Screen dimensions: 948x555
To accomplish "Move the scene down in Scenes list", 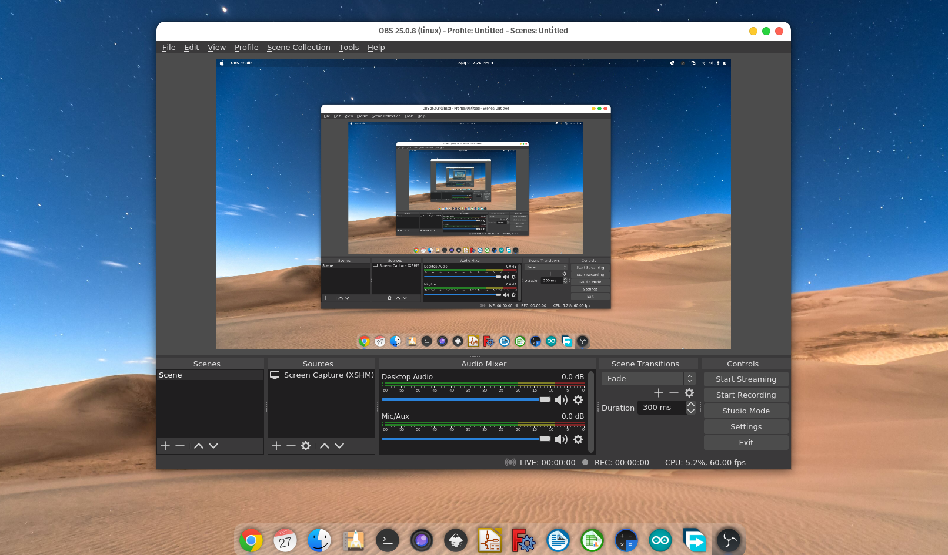I will coord(213,446).
